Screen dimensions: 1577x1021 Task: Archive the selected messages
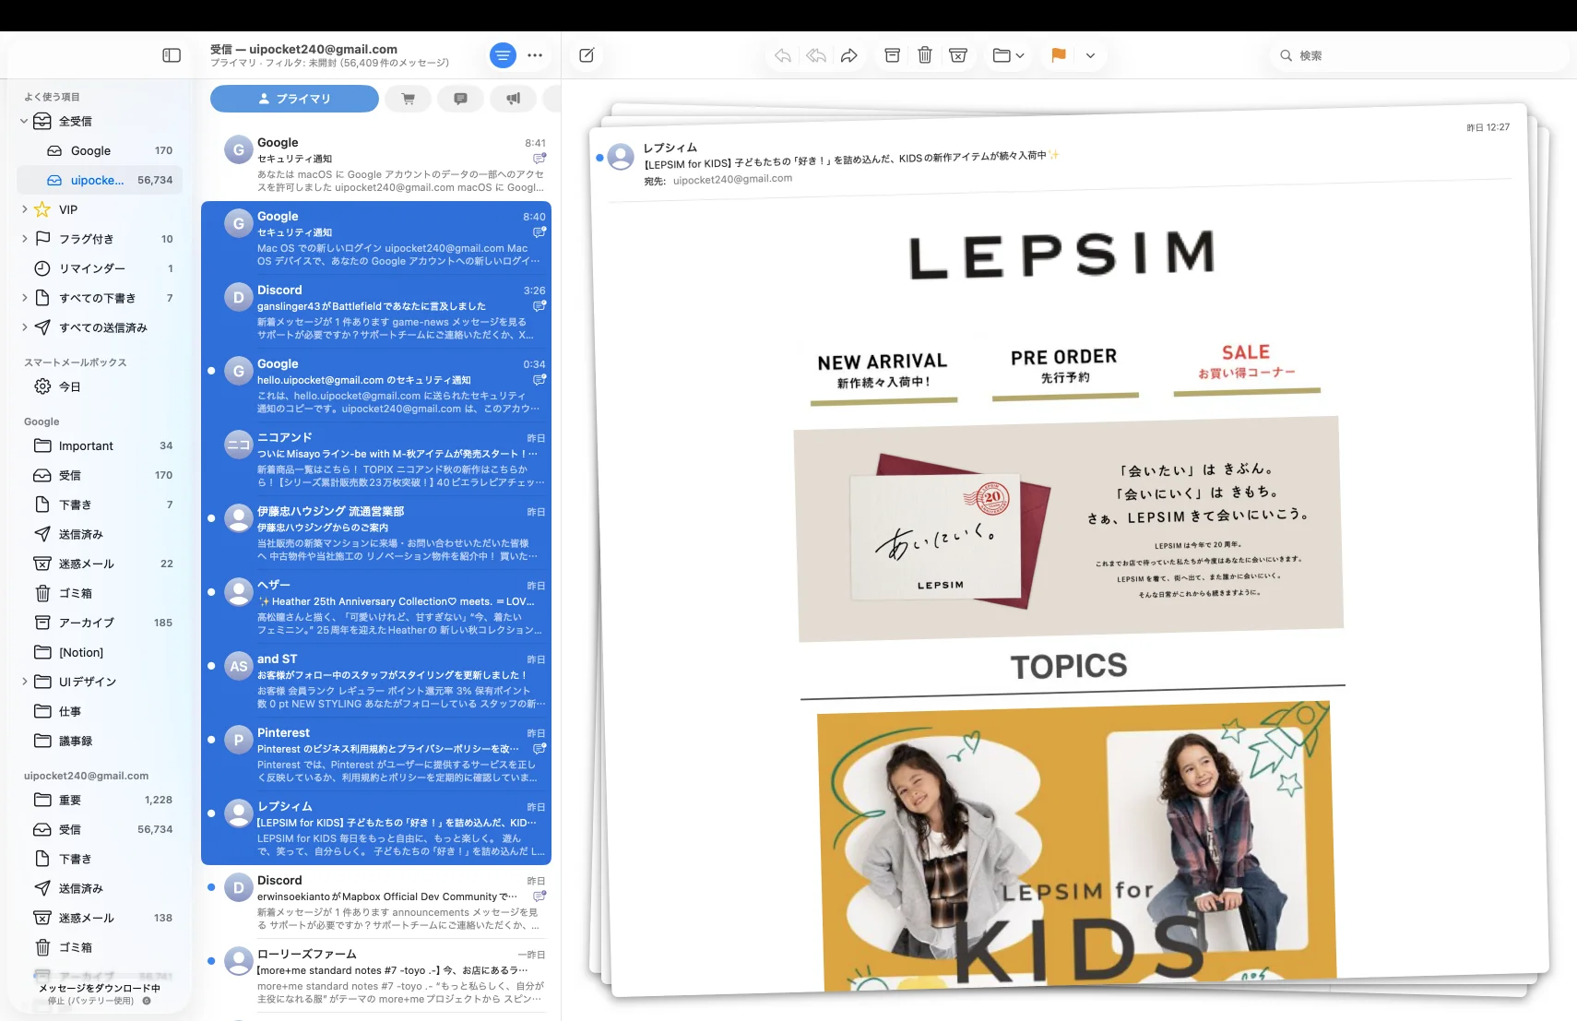[x=892, y=55]
